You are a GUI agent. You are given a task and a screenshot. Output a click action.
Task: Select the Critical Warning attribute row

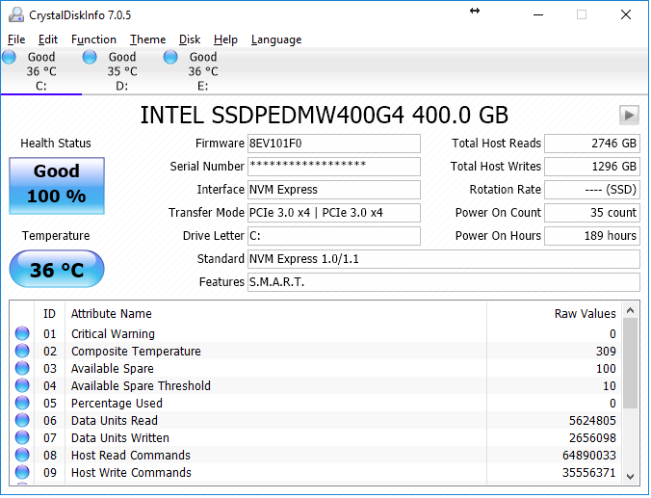coord(316,333)
